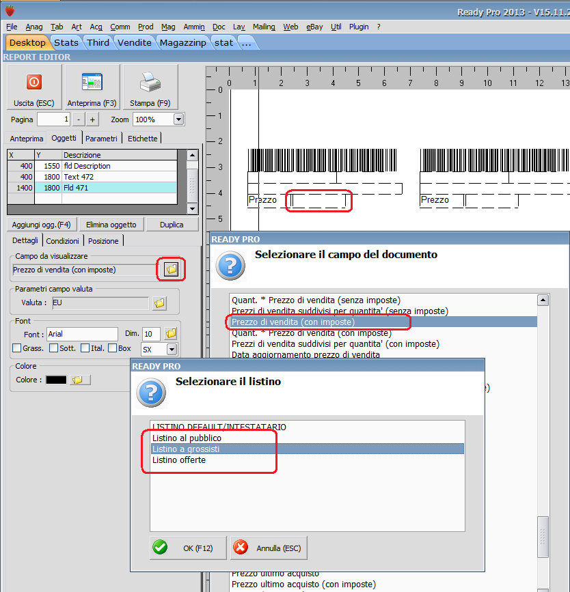Enable the Box checkbox

click(112, 348)
